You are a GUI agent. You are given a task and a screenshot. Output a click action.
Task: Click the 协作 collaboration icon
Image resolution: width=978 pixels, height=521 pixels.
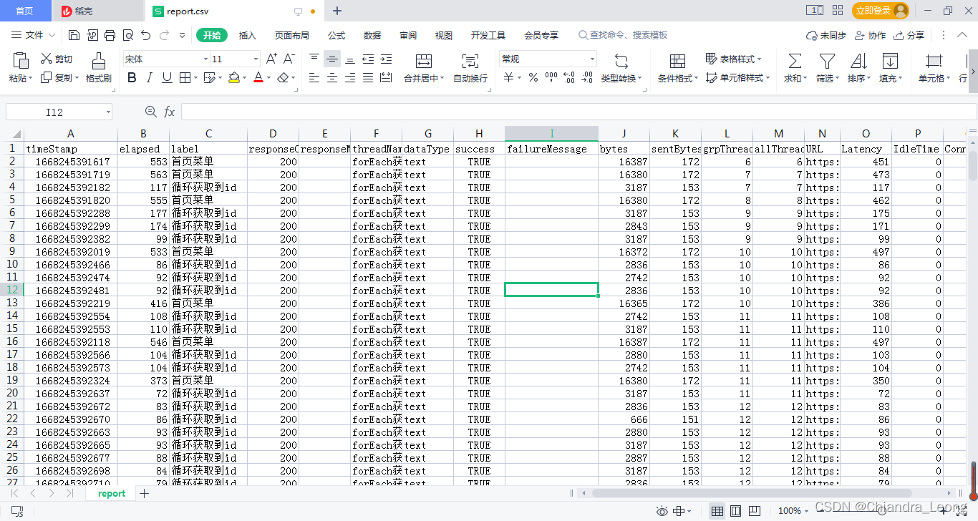(x=870, y=35)
